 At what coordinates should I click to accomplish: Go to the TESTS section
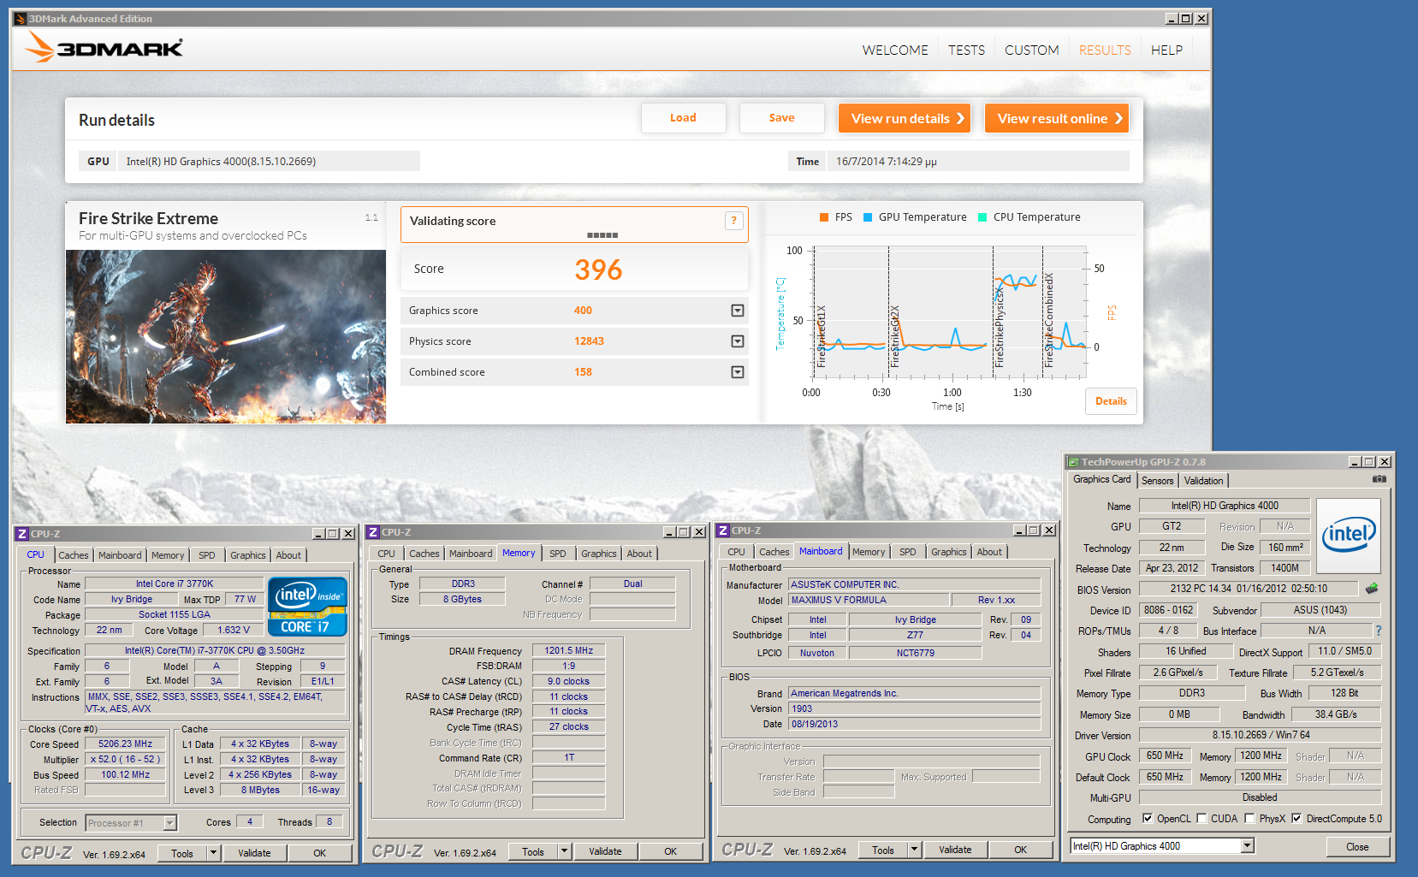click(966, 50)
